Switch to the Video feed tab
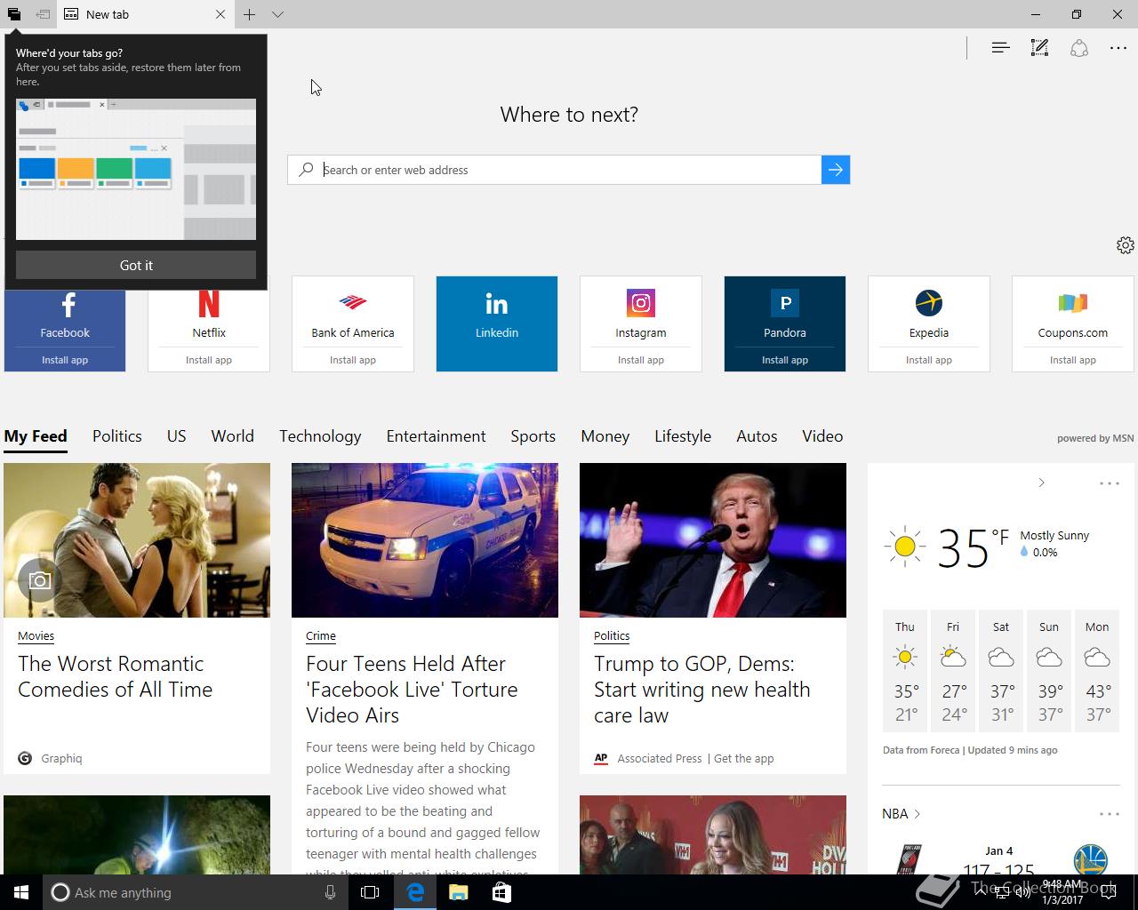This screenshot has width=1138, height=910. coord(822,436)
